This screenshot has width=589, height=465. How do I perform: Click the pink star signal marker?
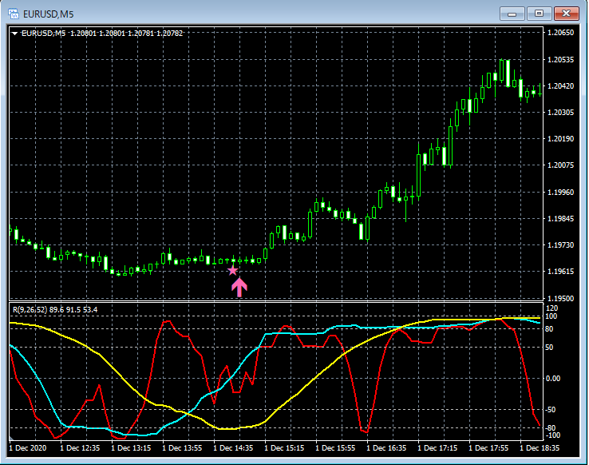pyautogui.click(x=233, y=271)
